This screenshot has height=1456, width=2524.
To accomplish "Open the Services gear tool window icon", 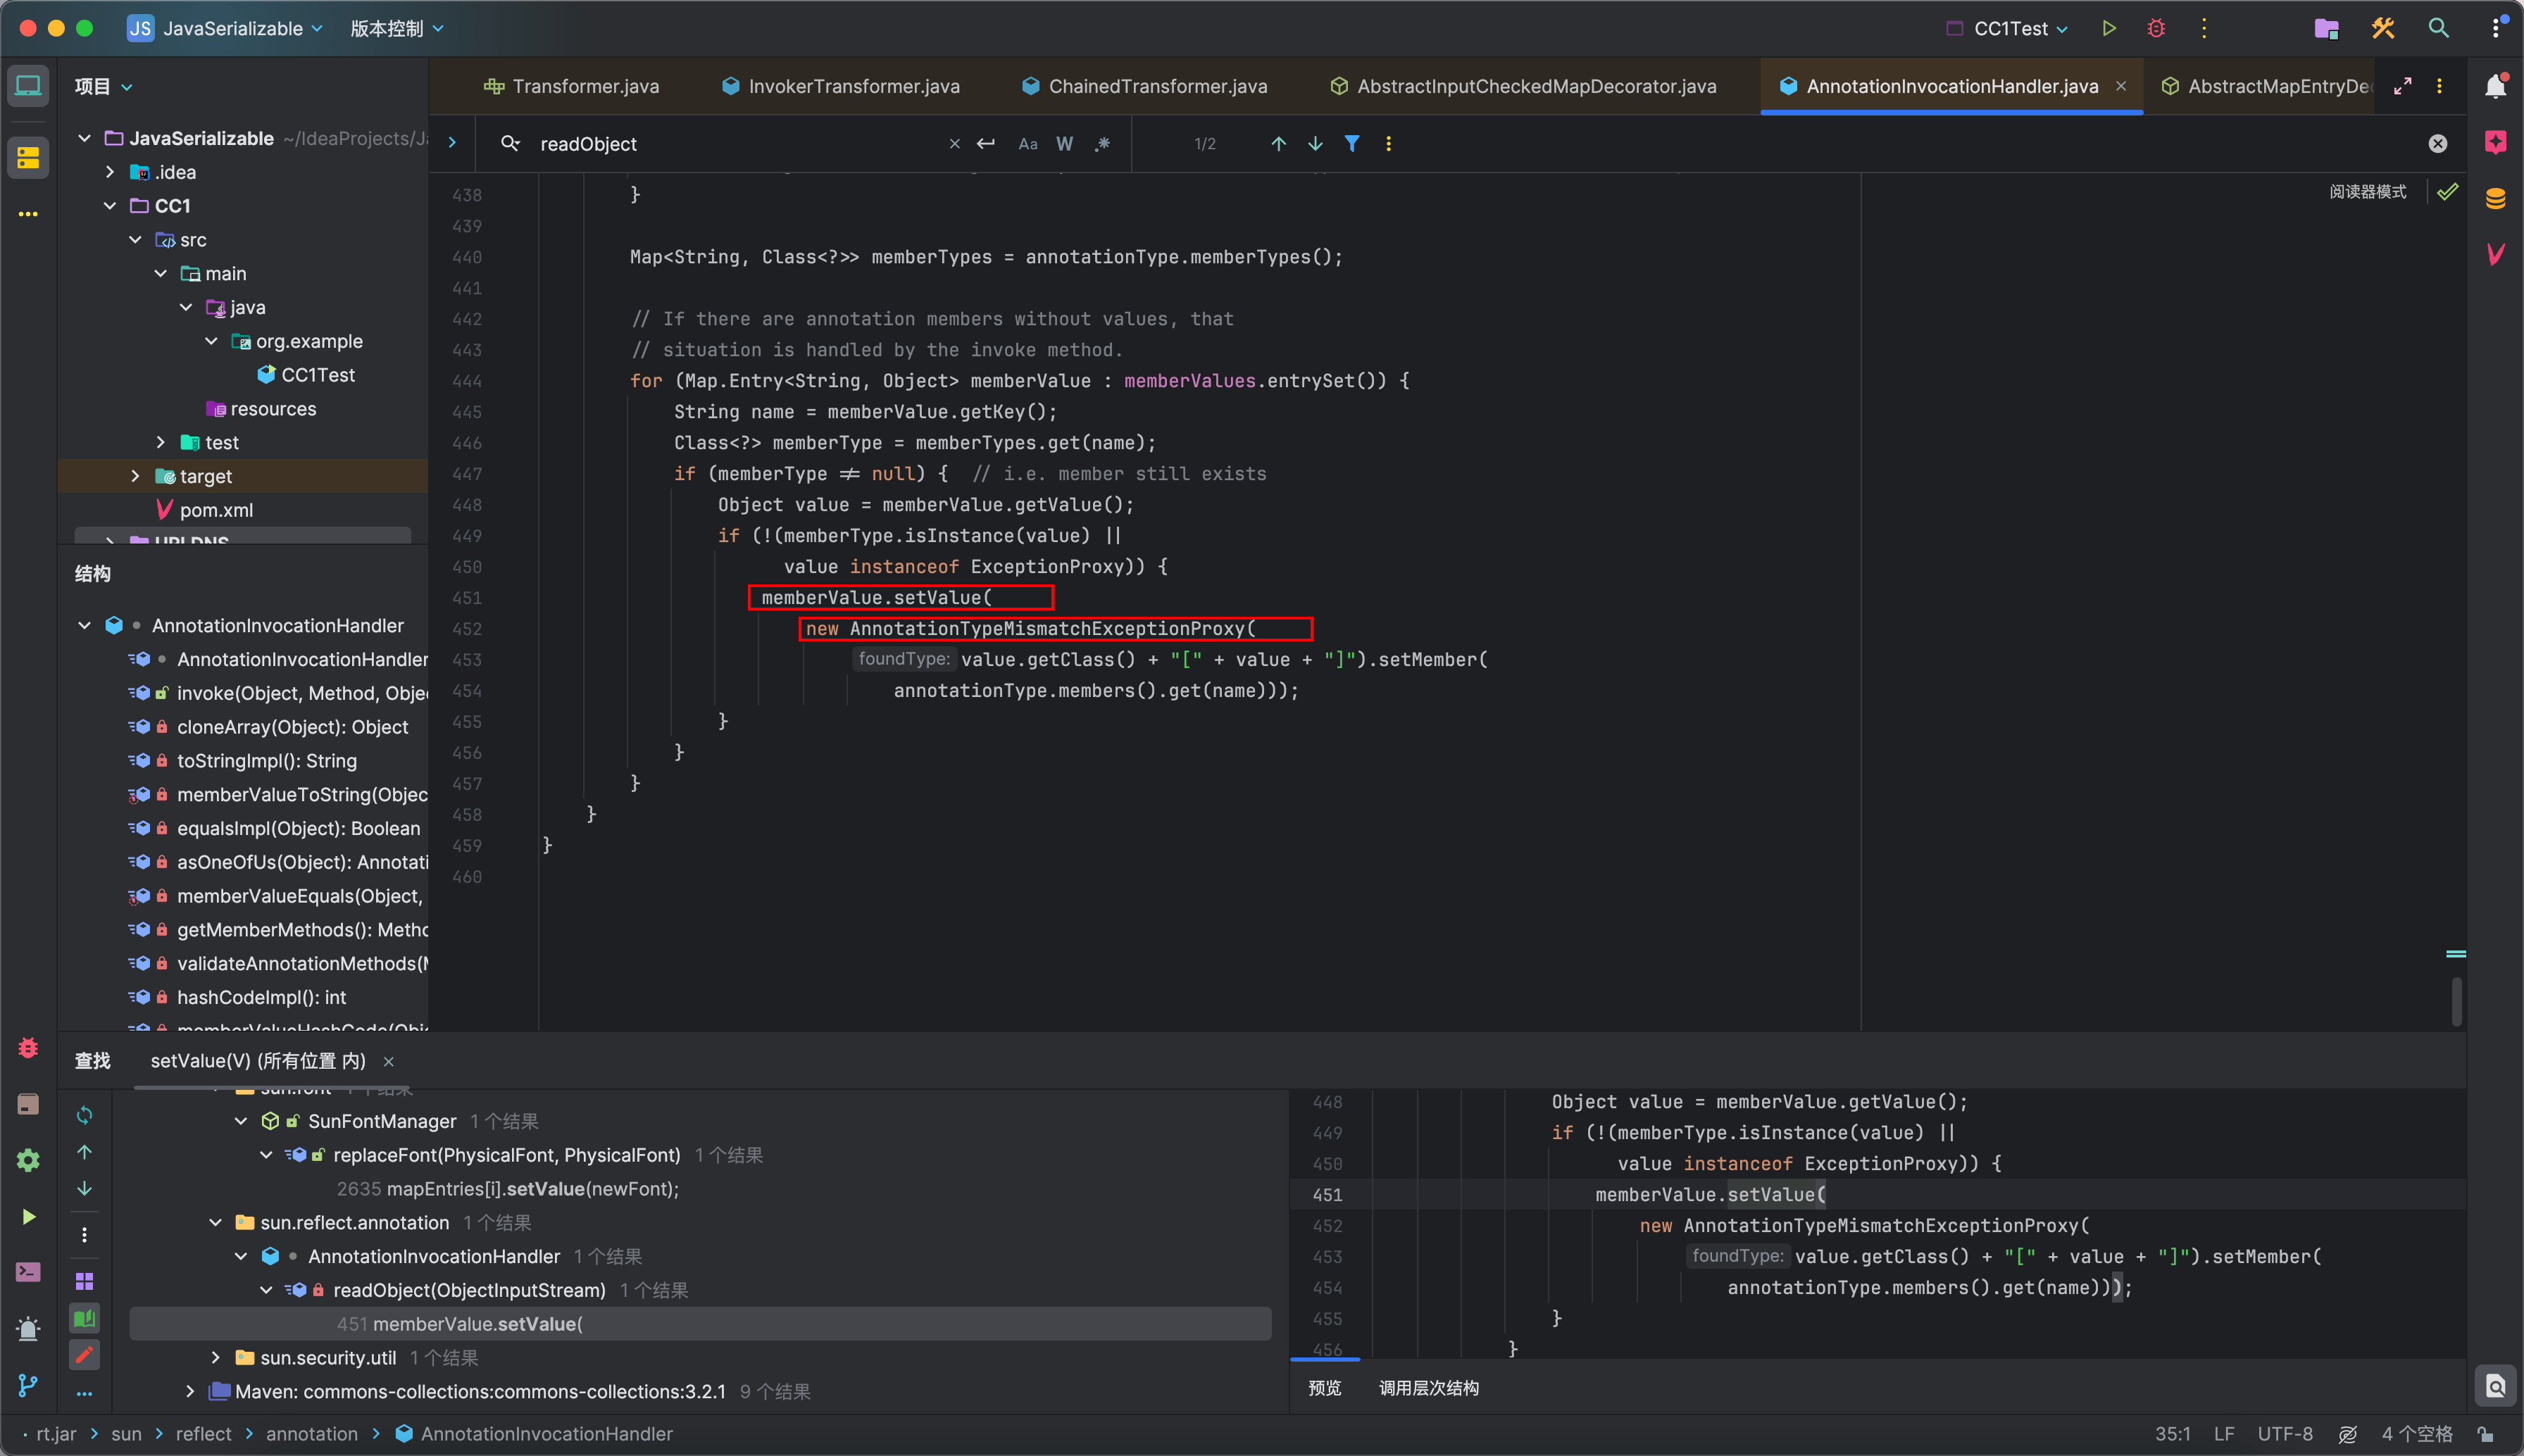I will (x=28, y=1160).
